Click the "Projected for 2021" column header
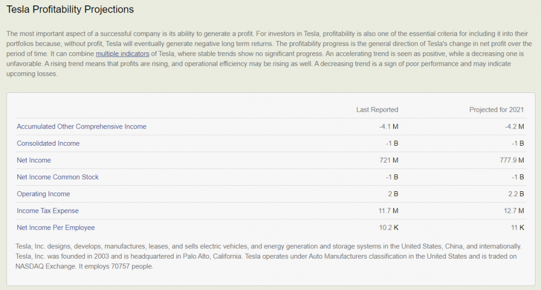This screenshot has width=541, height=290. (496, 110)
